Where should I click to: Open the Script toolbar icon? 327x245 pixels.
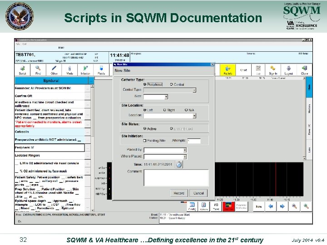[x=22, y=70]
